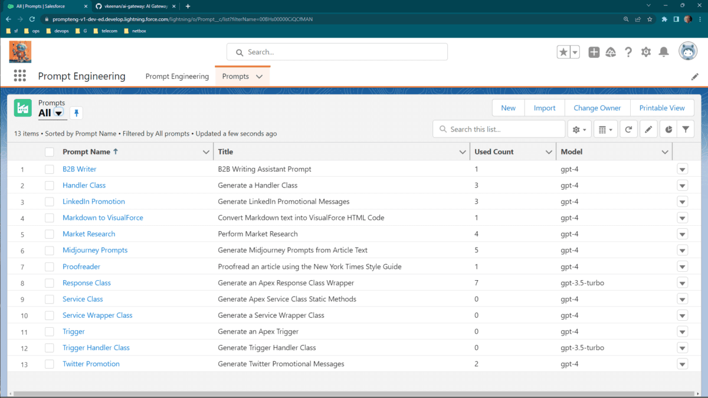Click the inline edit pencil icon
Screen dimensions: 708x398
[648, 129]
